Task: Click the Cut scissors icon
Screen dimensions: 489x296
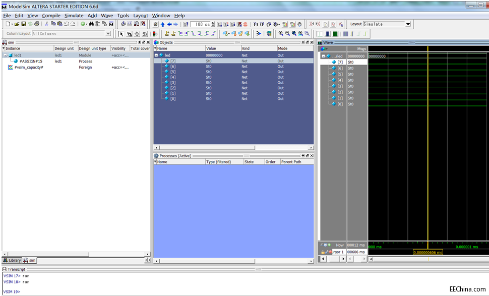Action: pos(46,24)
